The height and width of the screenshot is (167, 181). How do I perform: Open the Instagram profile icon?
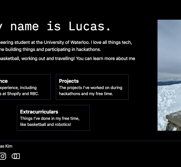coord(3,156)
